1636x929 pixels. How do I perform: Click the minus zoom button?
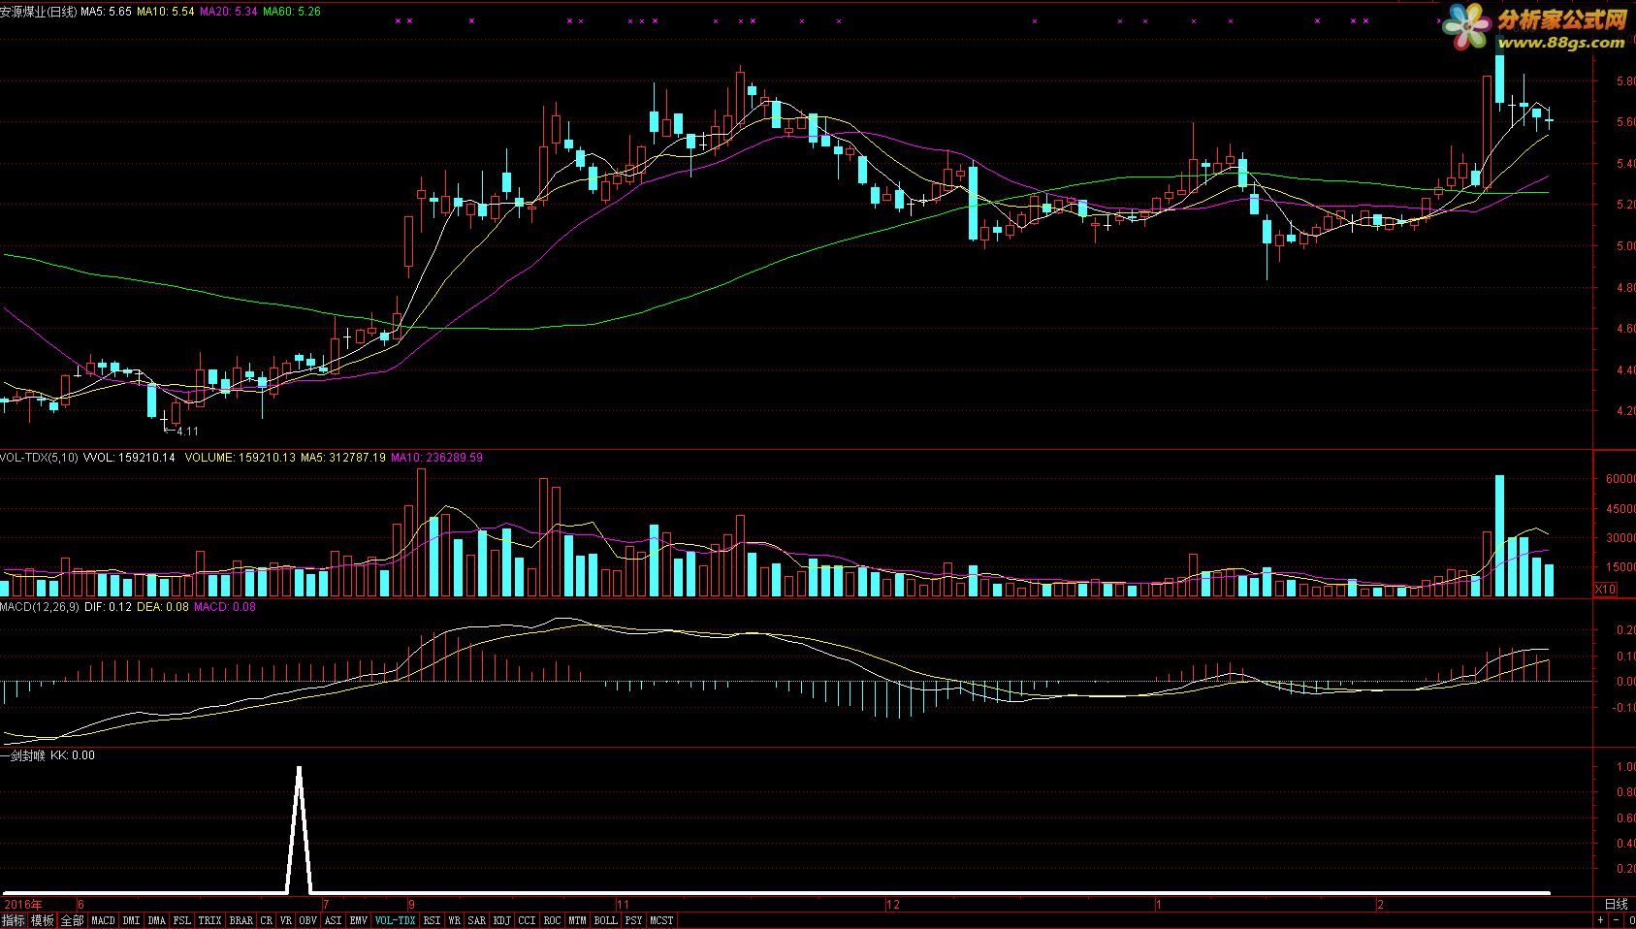click(x=1617, y=920)
